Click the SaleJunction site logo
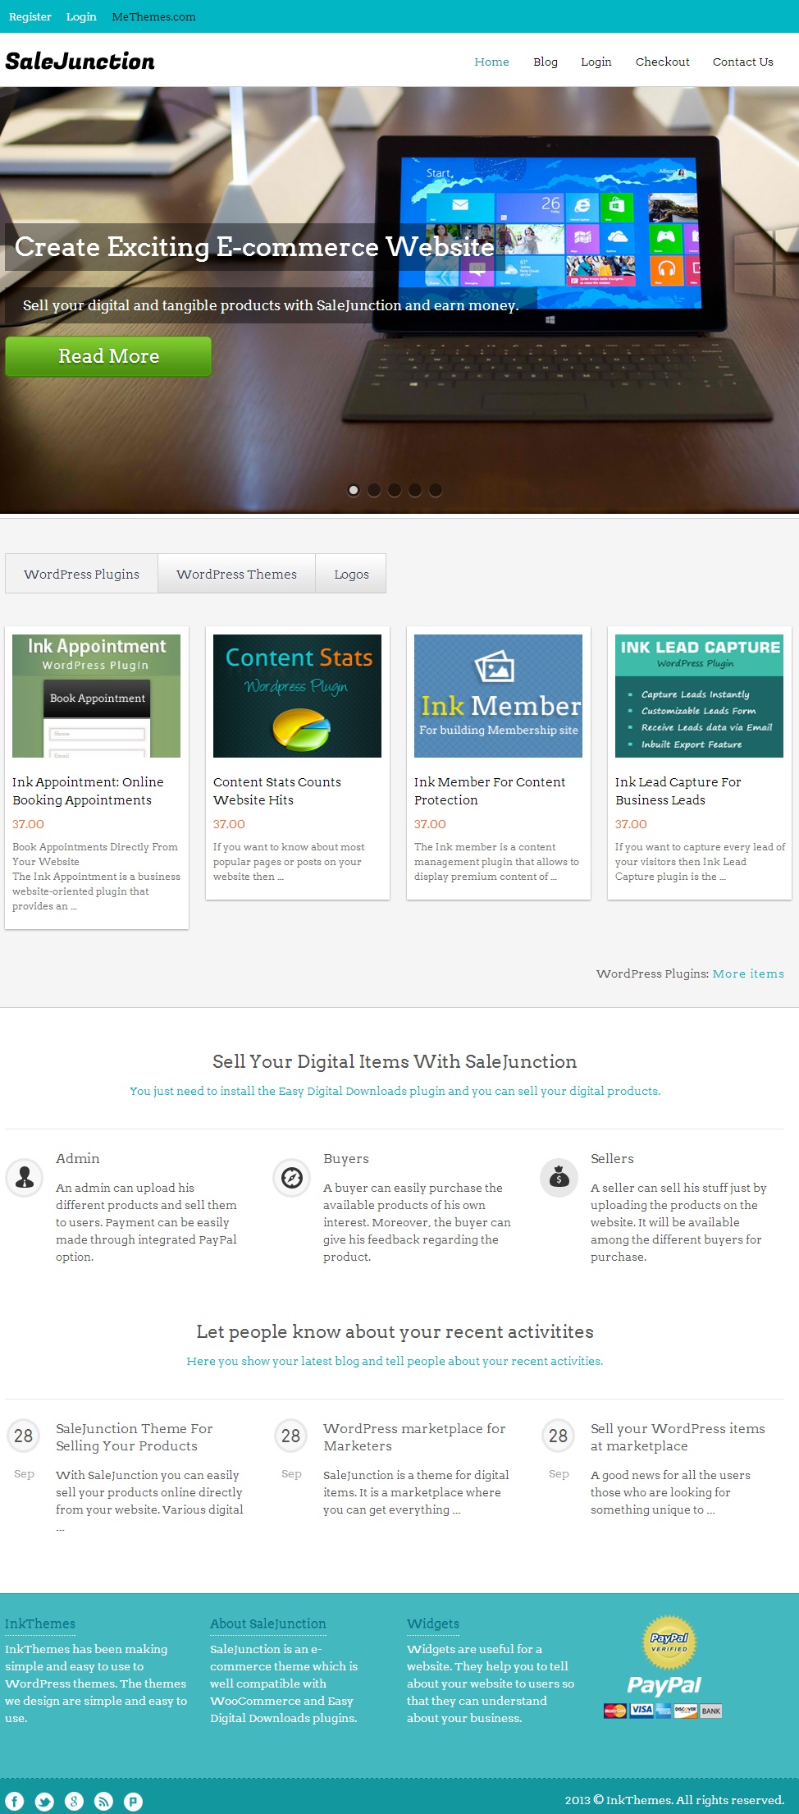The height and width of the screenshot is (1814, 799). coord(80,61)
